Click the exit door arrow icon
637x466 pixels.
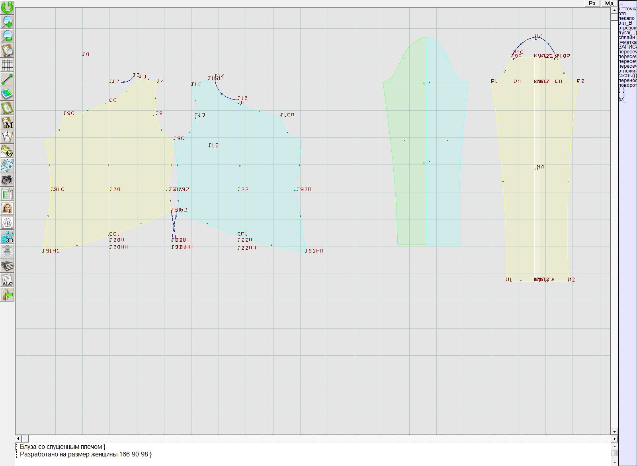pos(7,295)
